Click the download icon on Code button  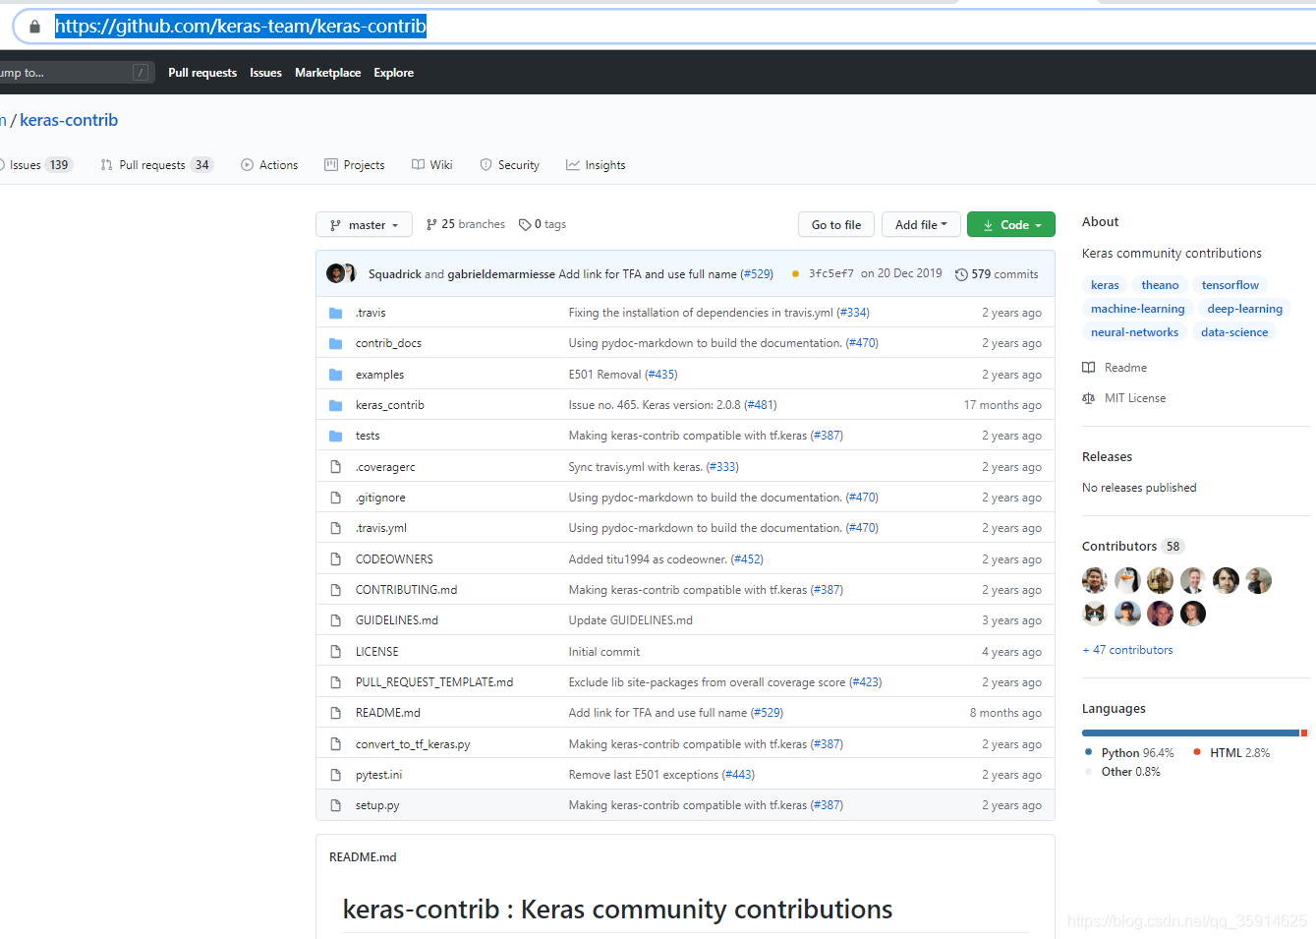coord(988,225)
